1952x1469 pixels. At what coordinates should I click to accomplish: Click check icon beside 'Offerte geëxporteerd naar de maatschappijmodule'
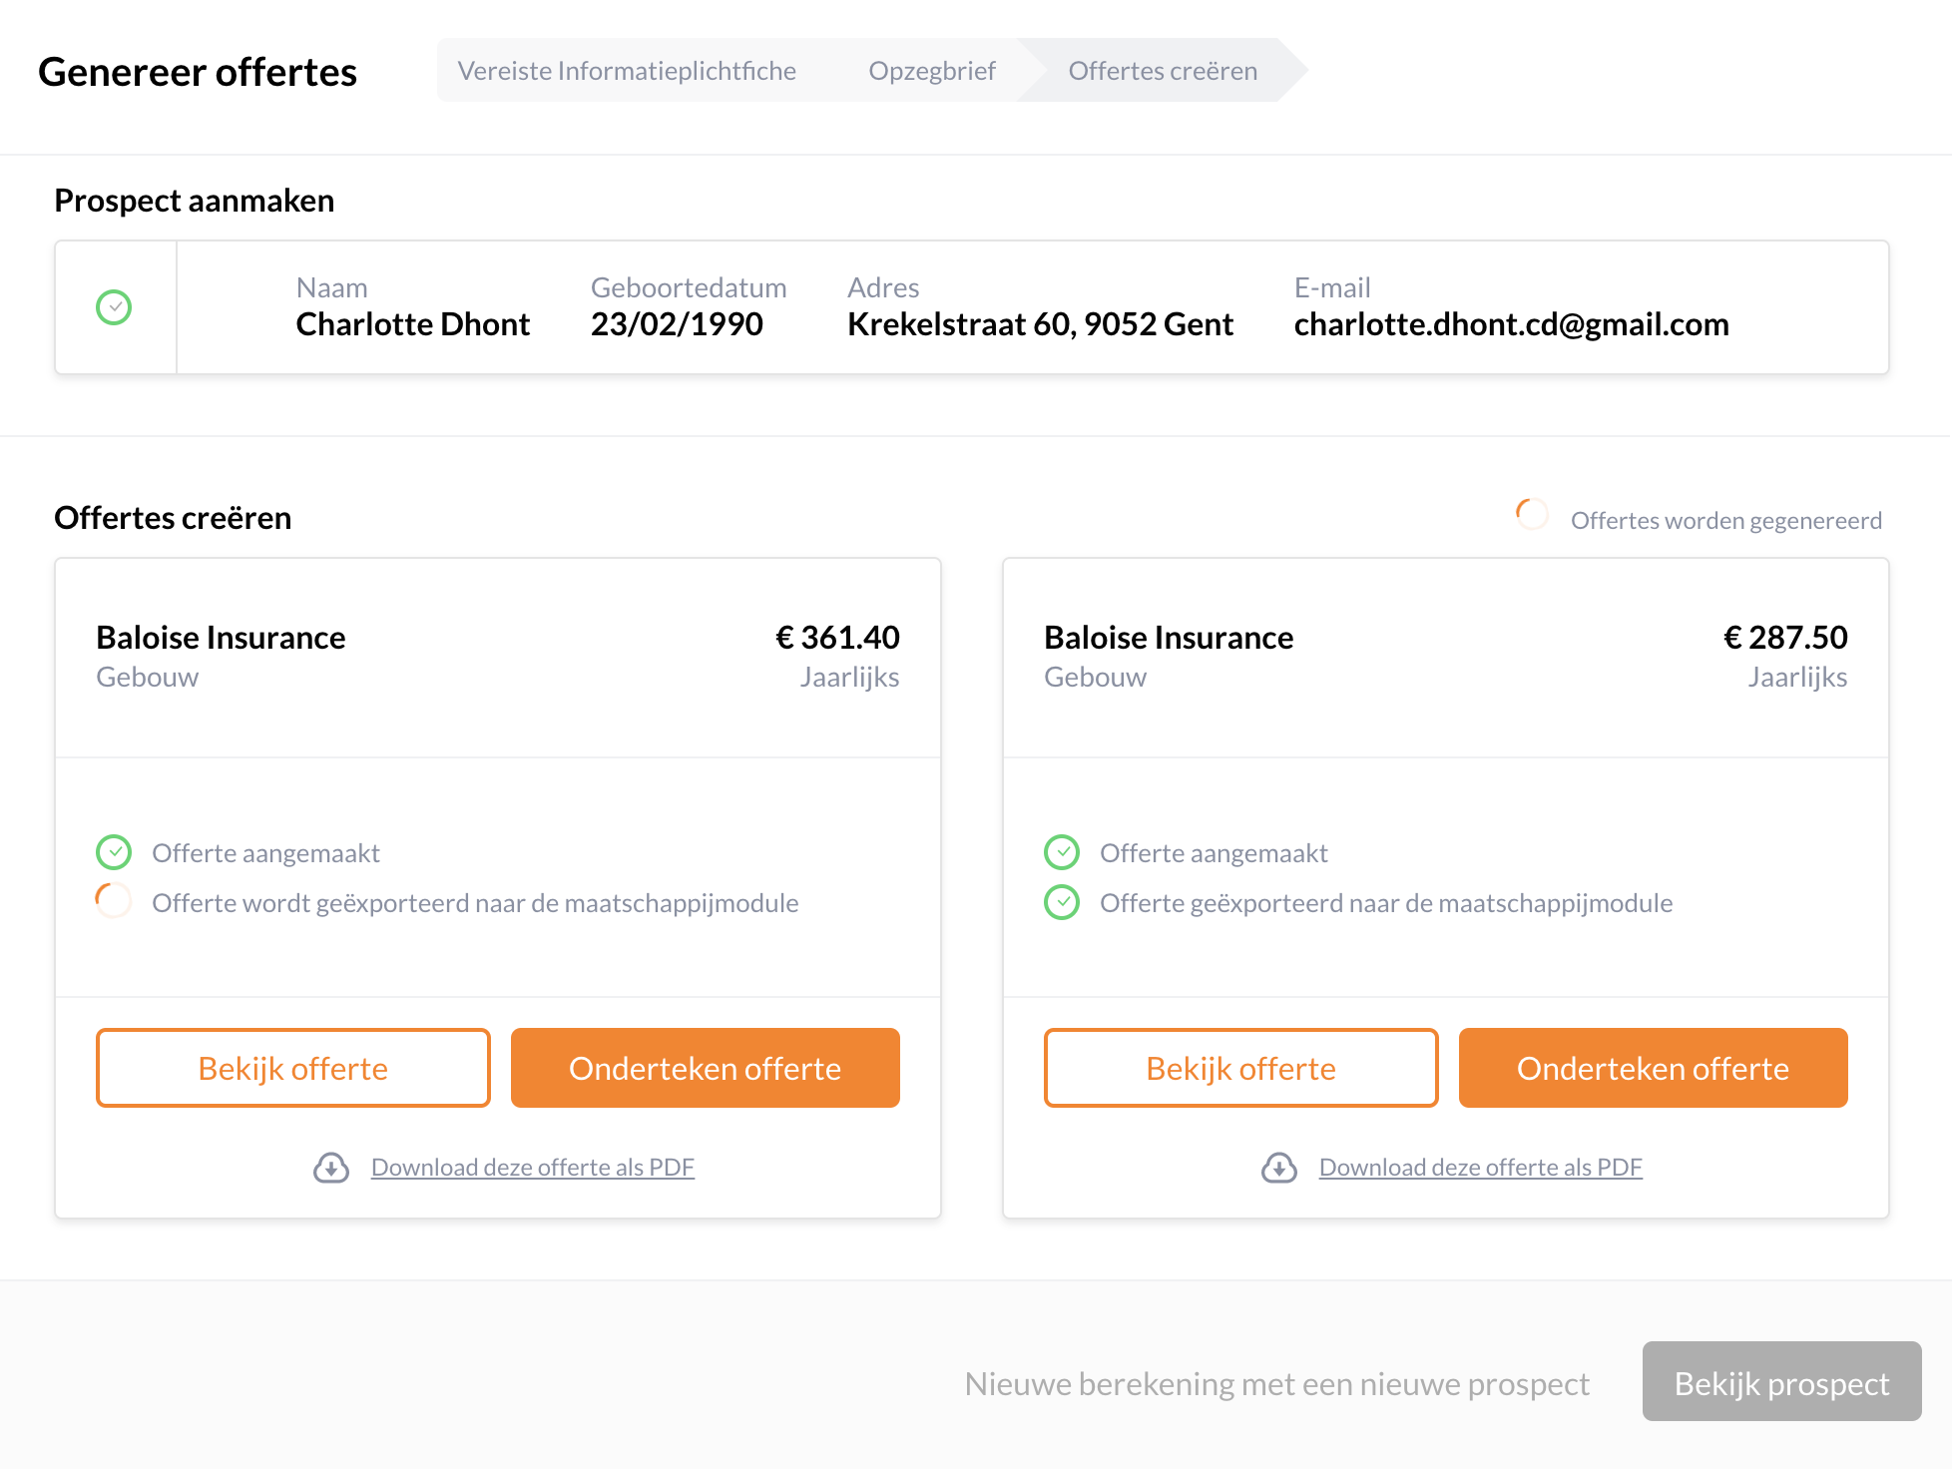pyautogui.click(x=1062, y=902)
